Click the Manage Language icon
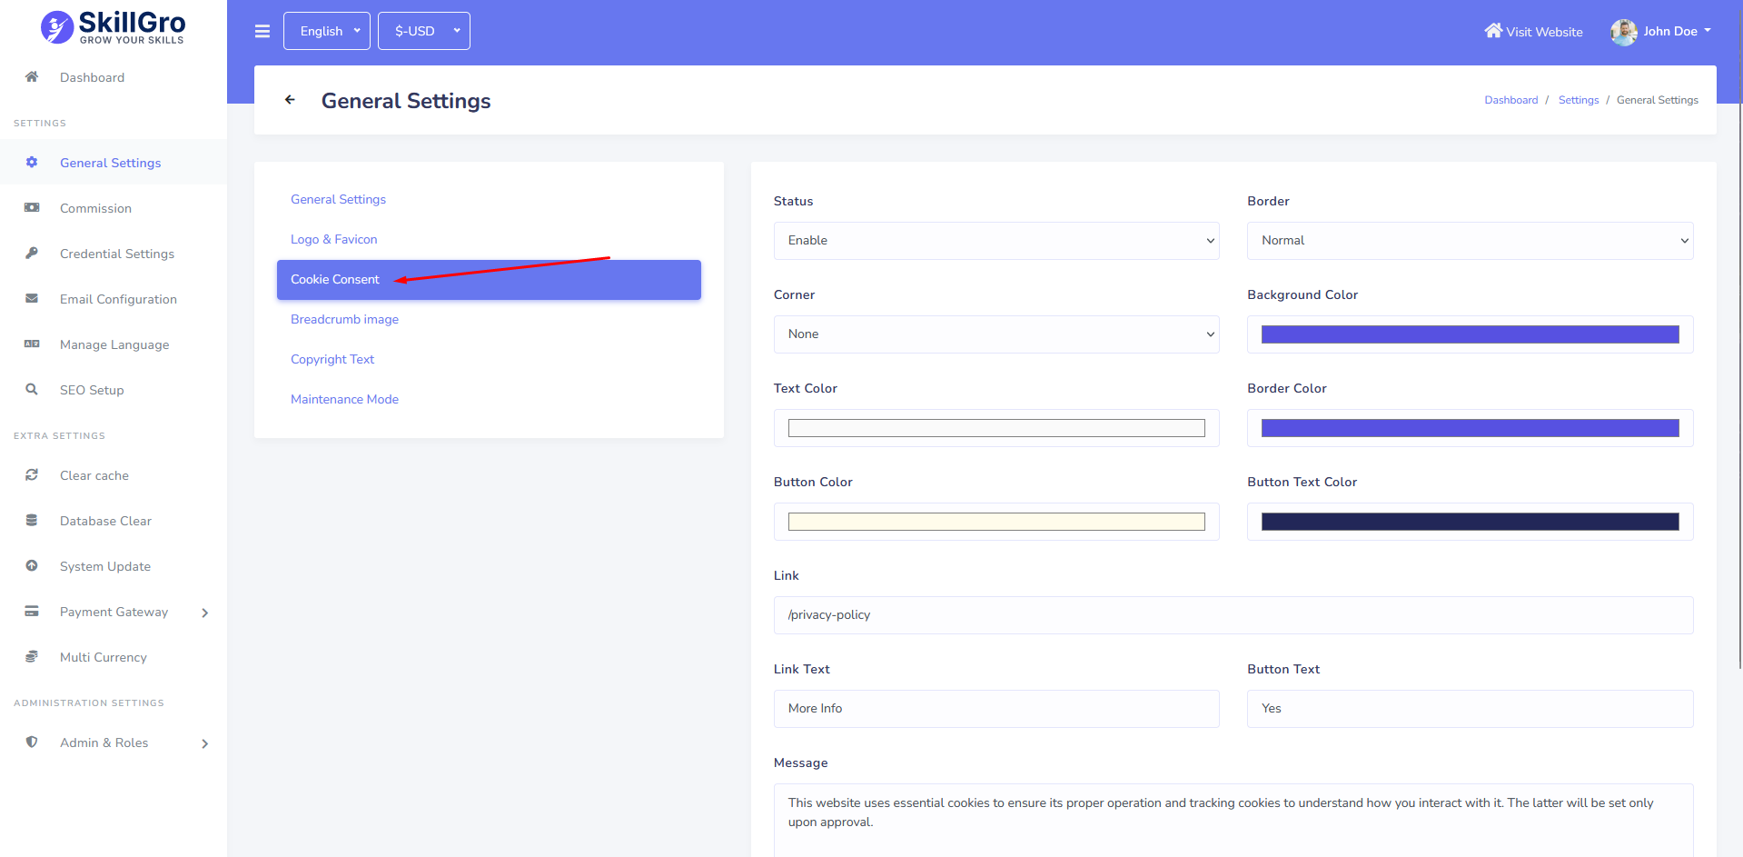1743x857 pixels. click(32, 344)
